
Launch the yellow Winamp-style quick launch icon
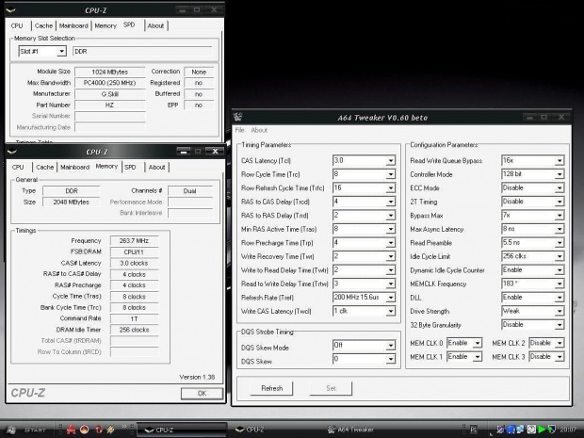(110, 430)
